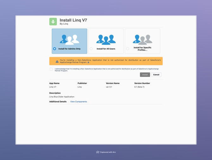Image resolution: width=212 pixels, height=160 pixels.
Task: Click the Arc logo at the bottom
Action: 98,152
